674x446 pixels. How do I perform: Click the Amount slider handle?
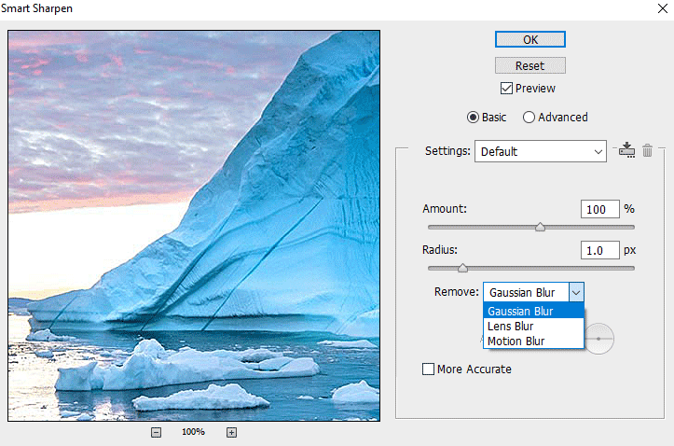tap(540, 227)
